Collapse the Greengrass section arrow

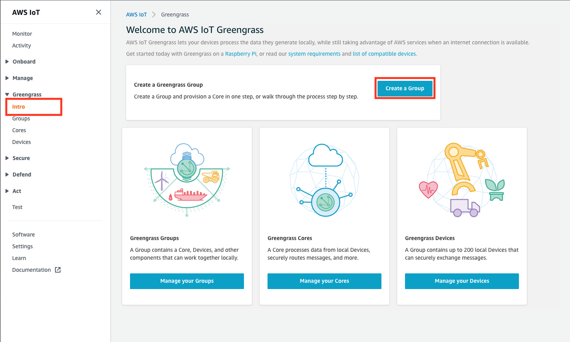[x=7, y=95]
